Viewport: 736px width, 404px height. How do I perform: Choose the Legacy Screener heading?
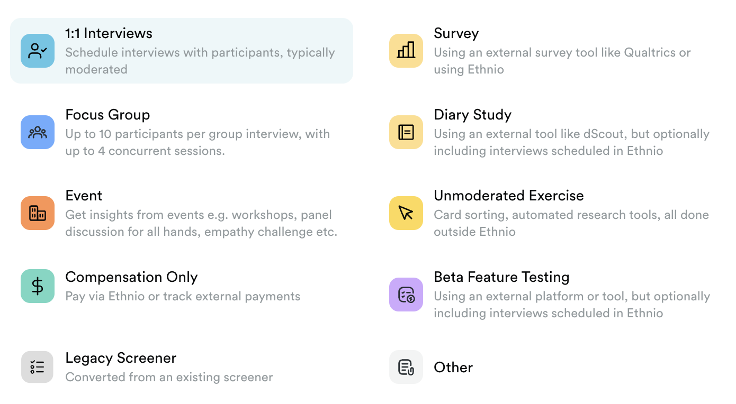click(x=121, y=358)
